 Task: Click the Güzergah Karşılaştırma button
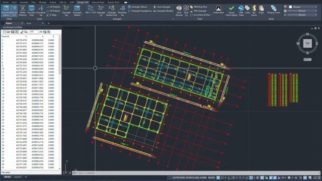pos(140,11)
